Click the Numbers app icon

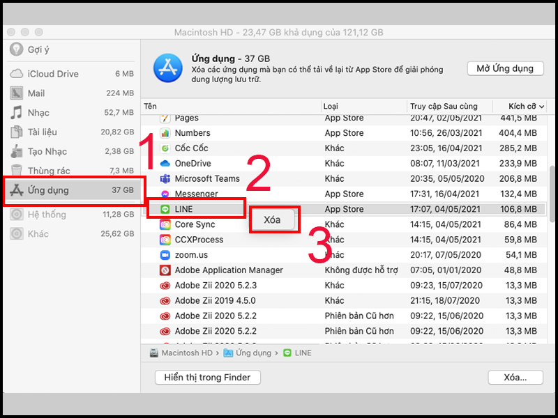click(165, 133)
